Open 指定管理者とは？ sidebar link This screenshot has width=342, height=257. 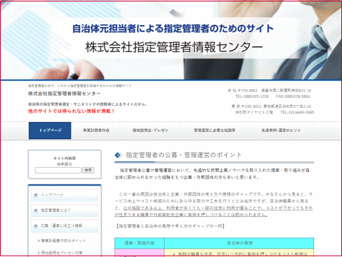click(64, 211)
